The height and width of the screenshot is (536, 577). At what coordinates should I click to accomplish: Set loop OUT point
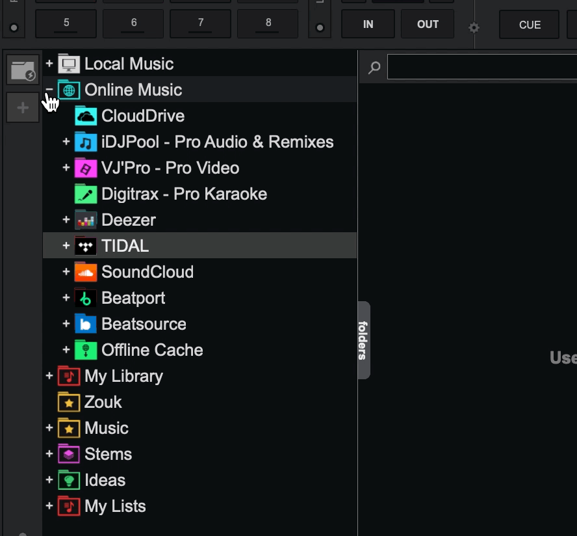(x=428, y=24)
